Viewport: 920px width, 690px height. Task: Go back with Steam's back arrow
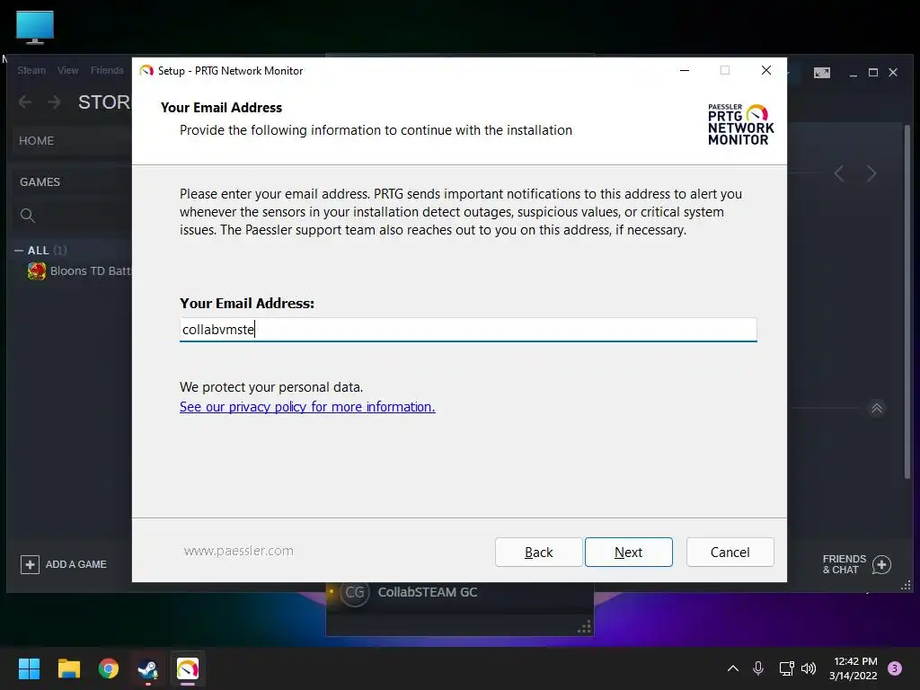[x=24, y=102]
